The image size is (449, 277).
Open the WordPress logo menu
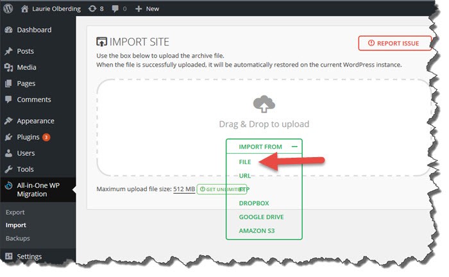pyautogui.click(x=8, y=8)
